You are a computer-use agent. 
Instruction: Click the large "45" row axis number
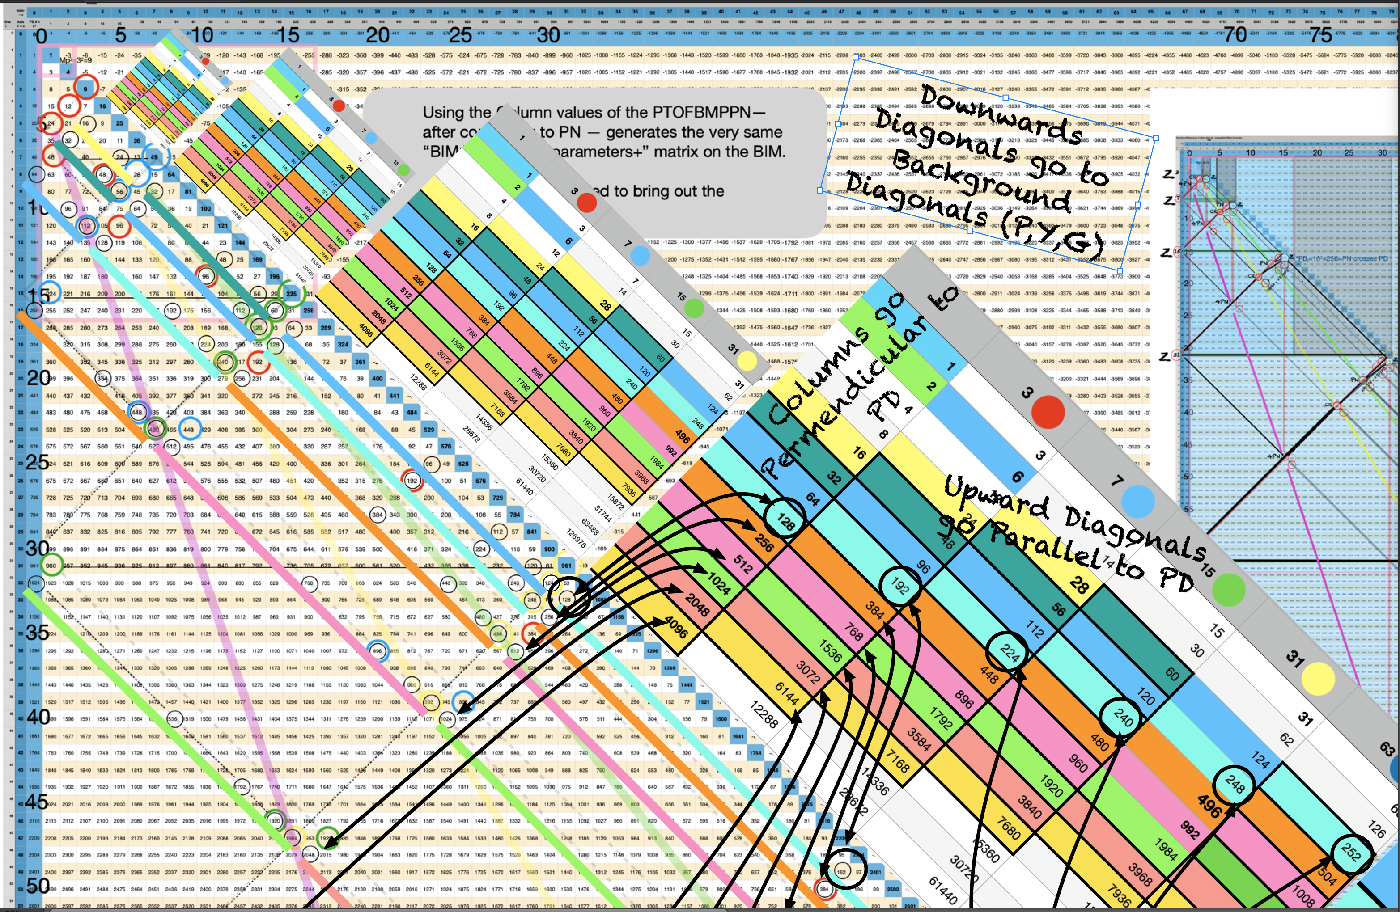(37, 802)
